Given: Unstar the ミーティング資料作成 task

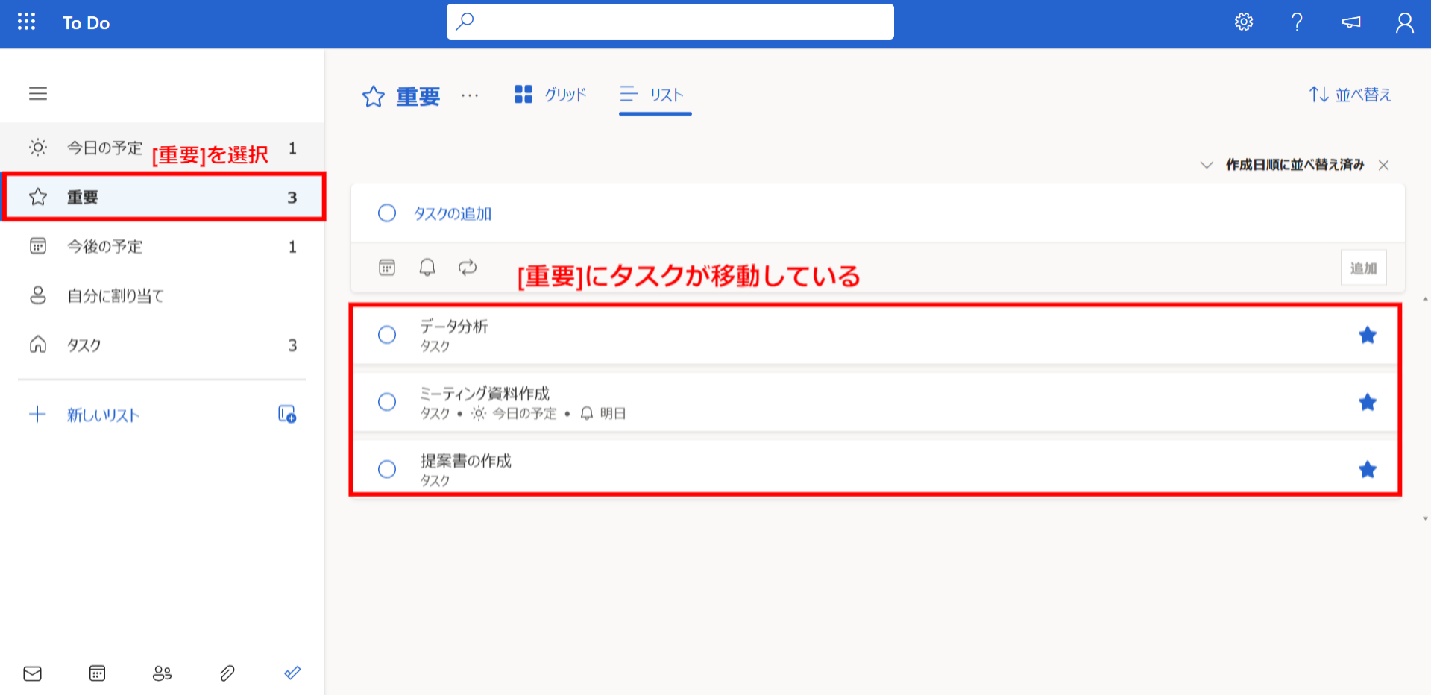Looking at the screenshot, I should click(x=1368, y=402).
